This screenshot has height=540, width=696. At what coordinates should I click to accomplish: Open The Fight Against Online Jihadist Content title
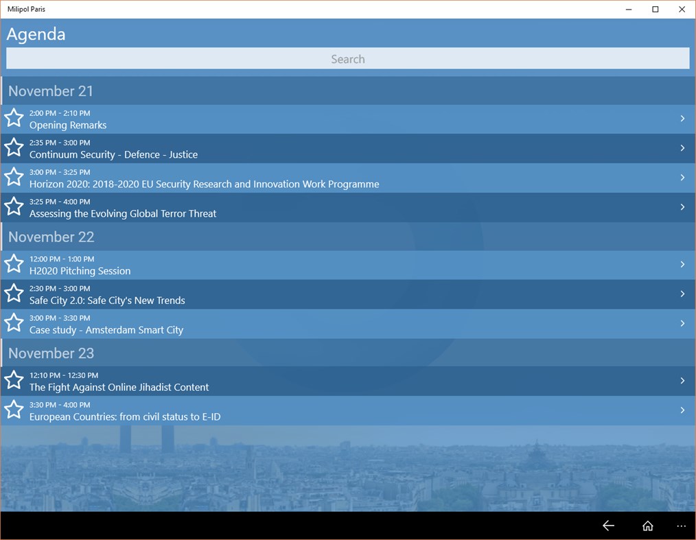tap(119, 388)
